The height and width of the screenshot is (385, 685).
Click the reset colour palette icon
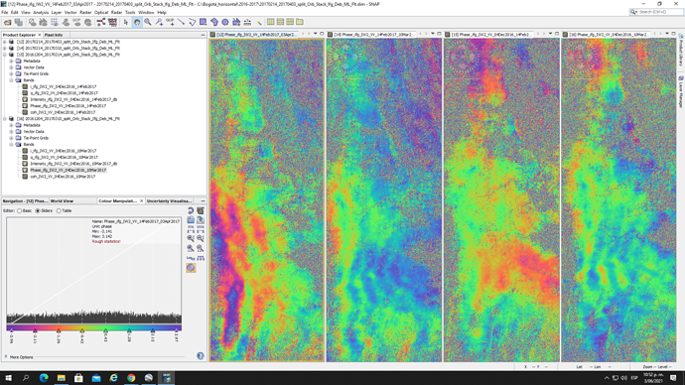191,210
